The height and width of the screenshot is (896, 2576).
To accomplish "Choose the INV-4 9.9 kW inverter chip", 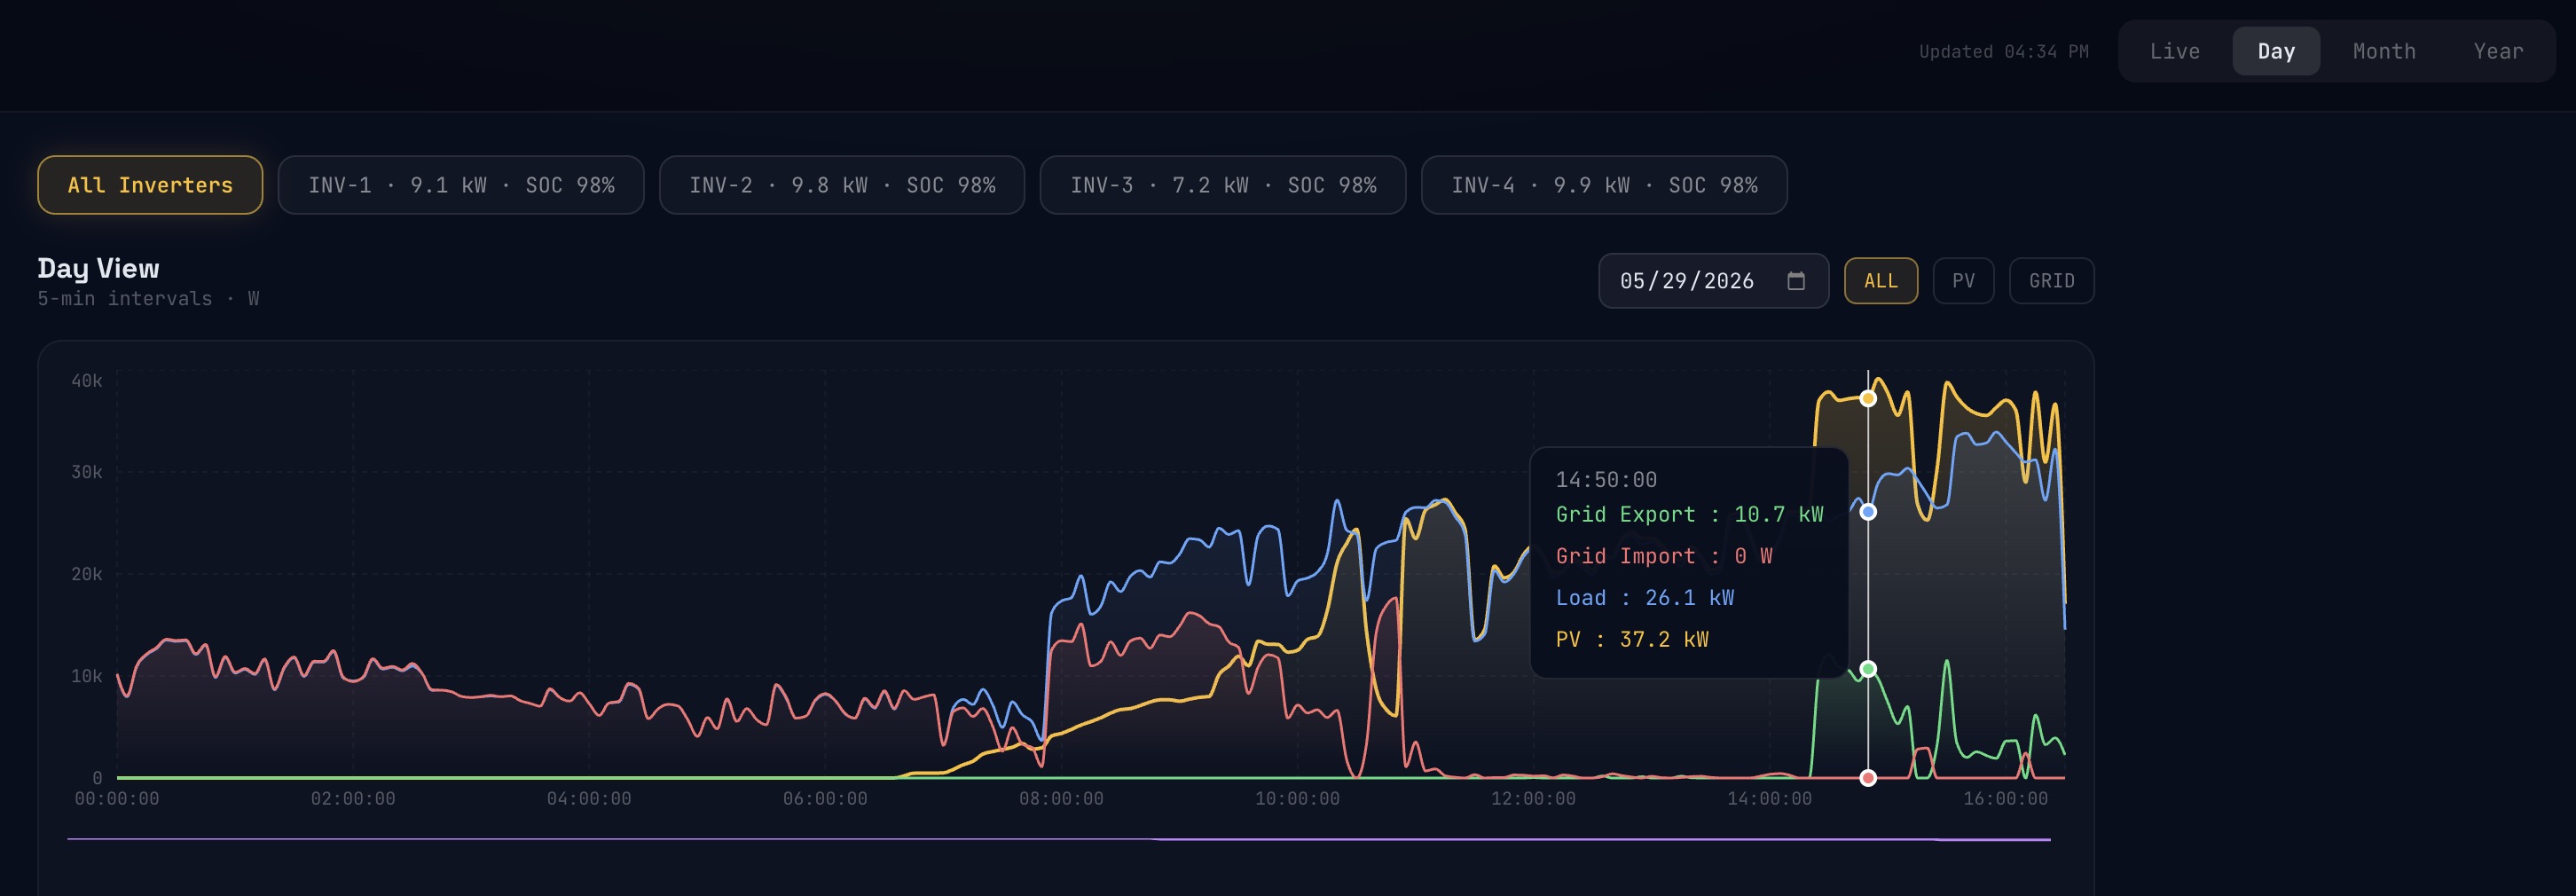I will [x=1604, y=185].
